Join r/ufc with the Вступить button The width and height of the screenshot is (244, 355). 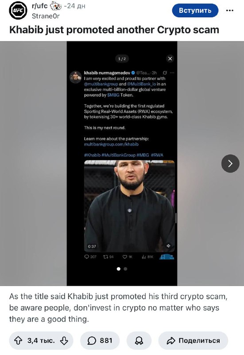(x=195, y=10)
